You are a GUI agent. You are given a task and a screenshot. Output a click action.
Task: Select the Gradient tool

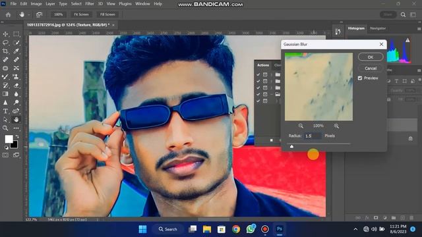(x=5, y=94)
